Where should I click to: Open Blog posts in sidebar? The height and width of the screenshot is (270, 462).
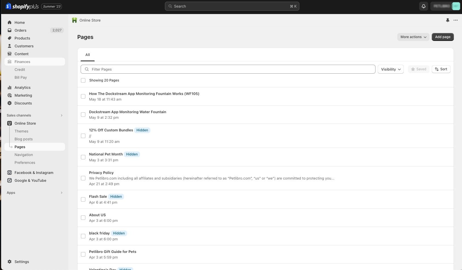(24, 139)
